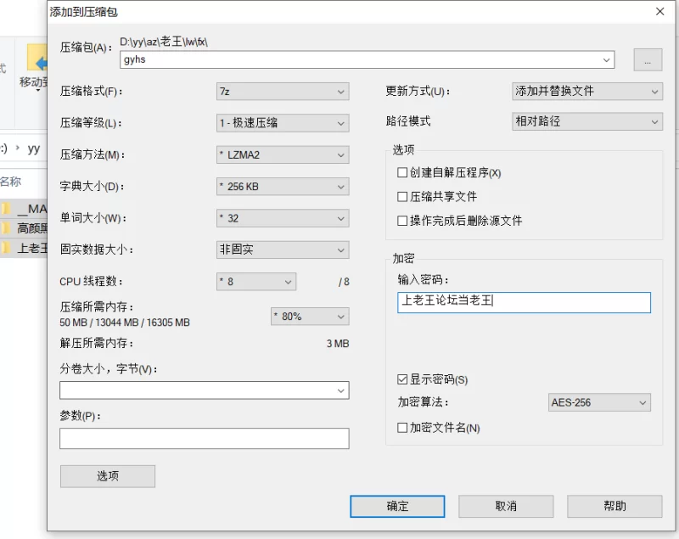Open the 更新方式 添加并替换文件 dropdown
679x539 pixels.
(587, 92)
